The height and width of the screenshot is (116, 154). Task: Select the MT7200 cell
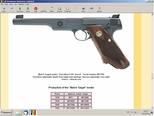[71, 105]
